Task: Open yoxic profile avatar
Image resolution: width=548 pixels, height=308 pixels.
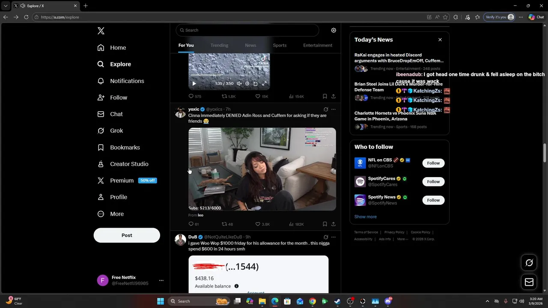Action: [x=180, y=113]
